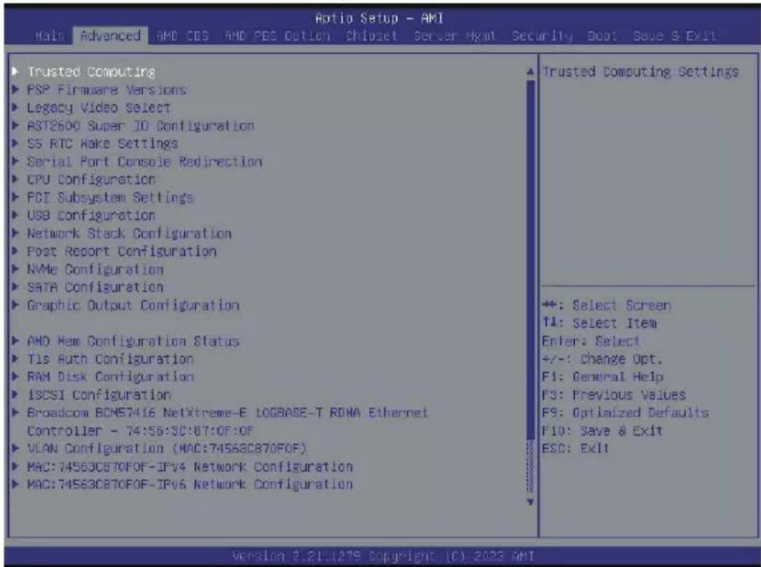Click the scrollbar up arrow

pyautogui.click(x=530, y=72)
